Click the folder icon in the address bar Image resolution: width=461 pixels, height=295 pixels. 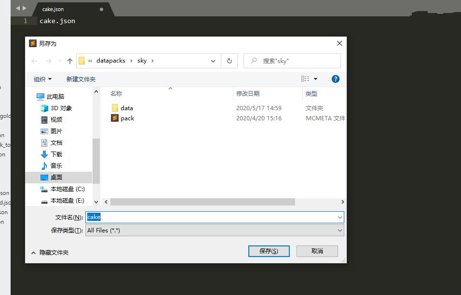coord(81,61)
